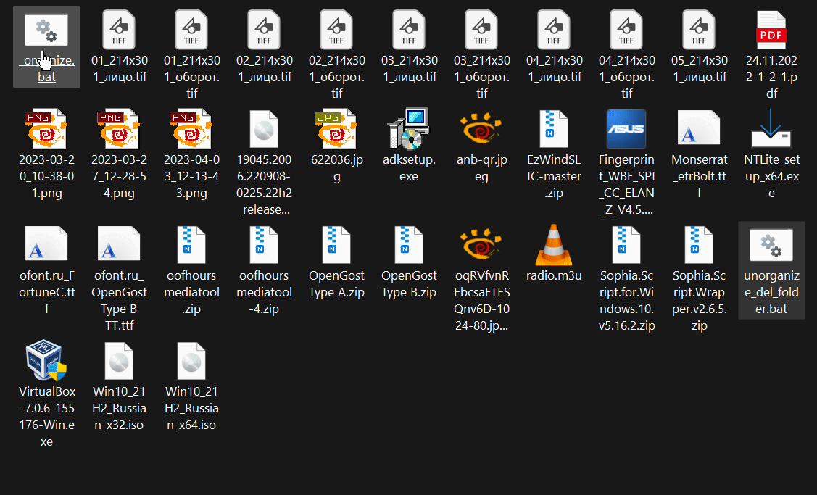Select the ofont.ru_FortuneC.ttf font icon

46,244
